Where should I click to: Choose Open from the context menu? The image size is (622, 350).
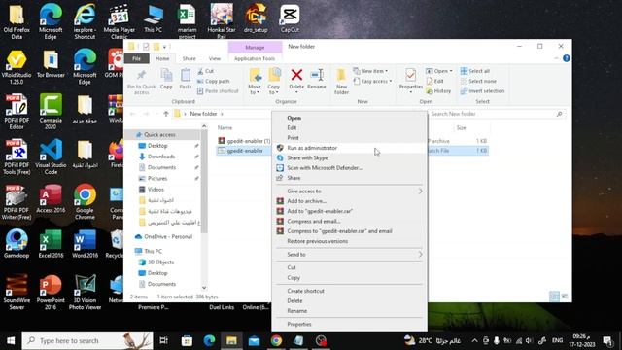pyautogui.click(x=349, y=118)
